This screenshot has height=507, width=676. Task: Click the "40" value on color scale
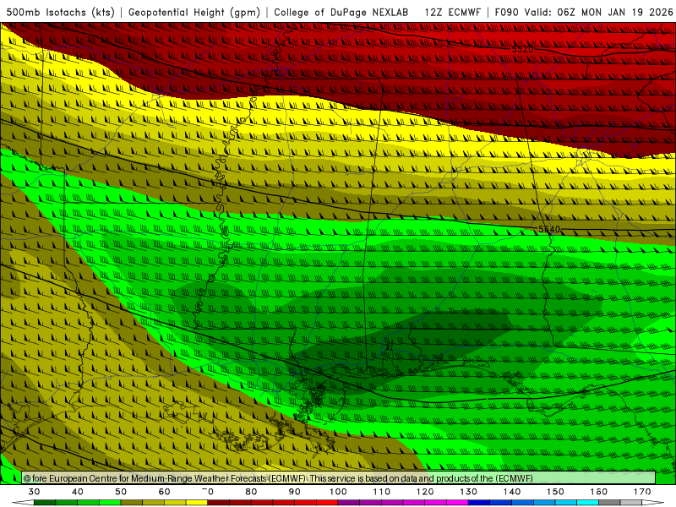(78, 492)
